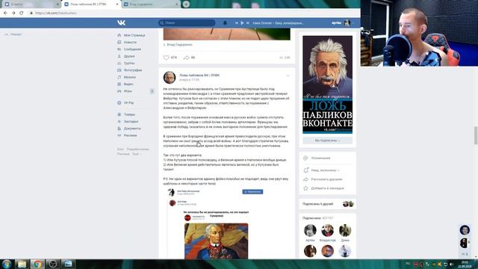
Task: Open a new browser tab
Action: [186, 4]
